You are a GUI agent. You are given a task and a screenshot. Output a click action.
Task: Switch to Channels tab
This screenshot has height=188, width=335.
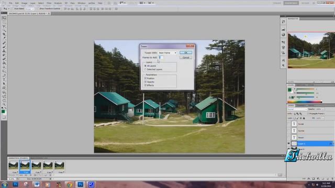click(x=300, y=105)
